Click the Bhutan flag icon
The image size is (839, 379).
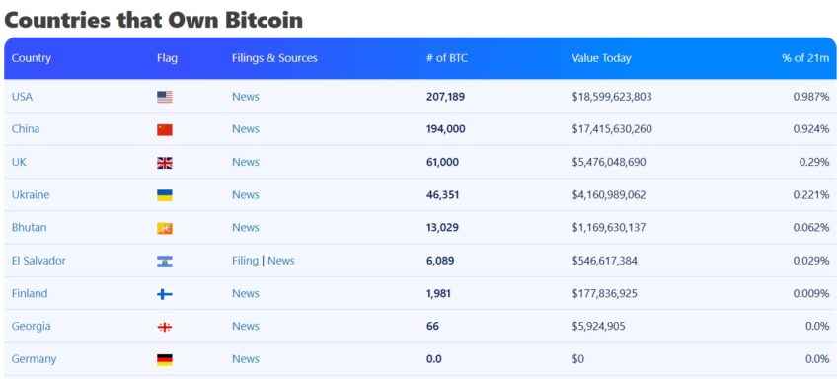click(x=165, y=229)
